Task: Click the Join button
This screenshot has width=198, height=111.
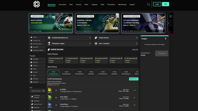Action: point(166,4)
